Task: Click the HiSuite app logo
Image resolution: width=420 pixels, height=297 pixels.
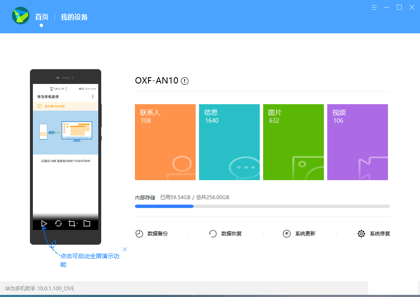Action: pyautogui.click(x=21, y=16)
